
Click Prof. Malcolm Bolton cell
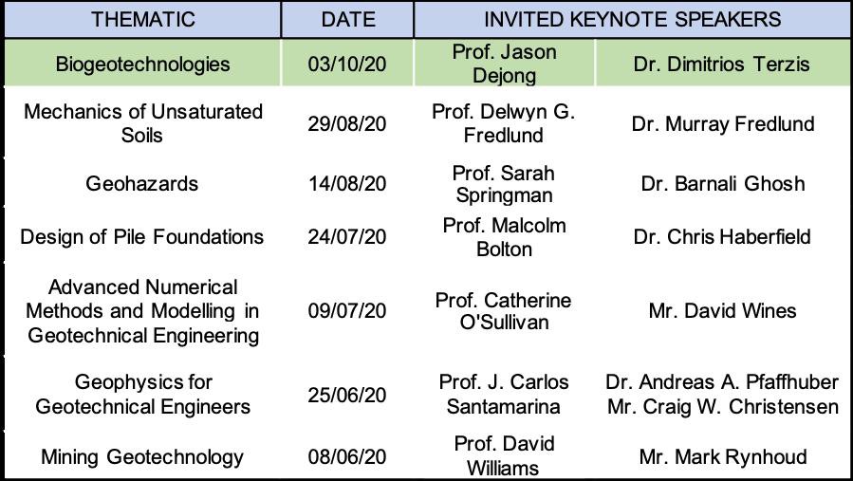click(x=504, y=236)
